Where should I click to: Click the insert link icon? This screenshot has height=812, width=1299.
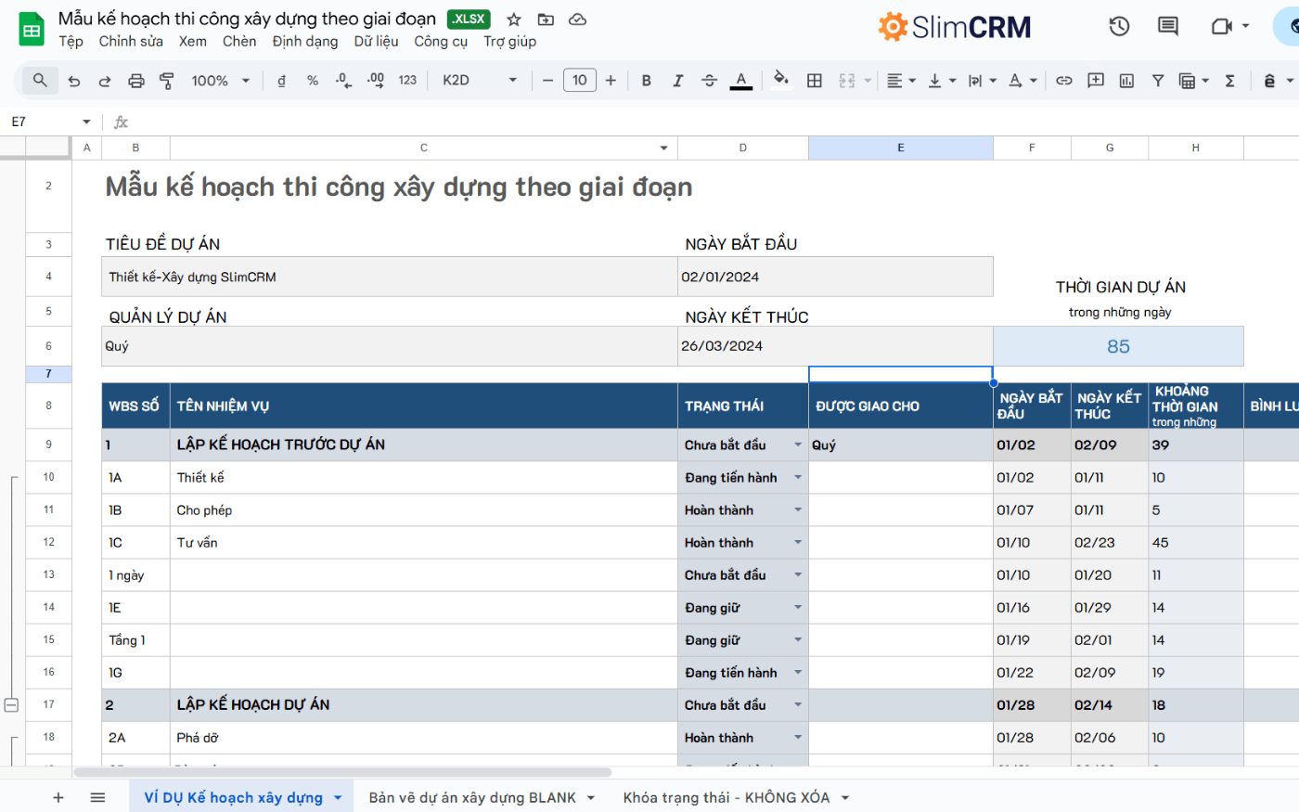(1064, 81)
